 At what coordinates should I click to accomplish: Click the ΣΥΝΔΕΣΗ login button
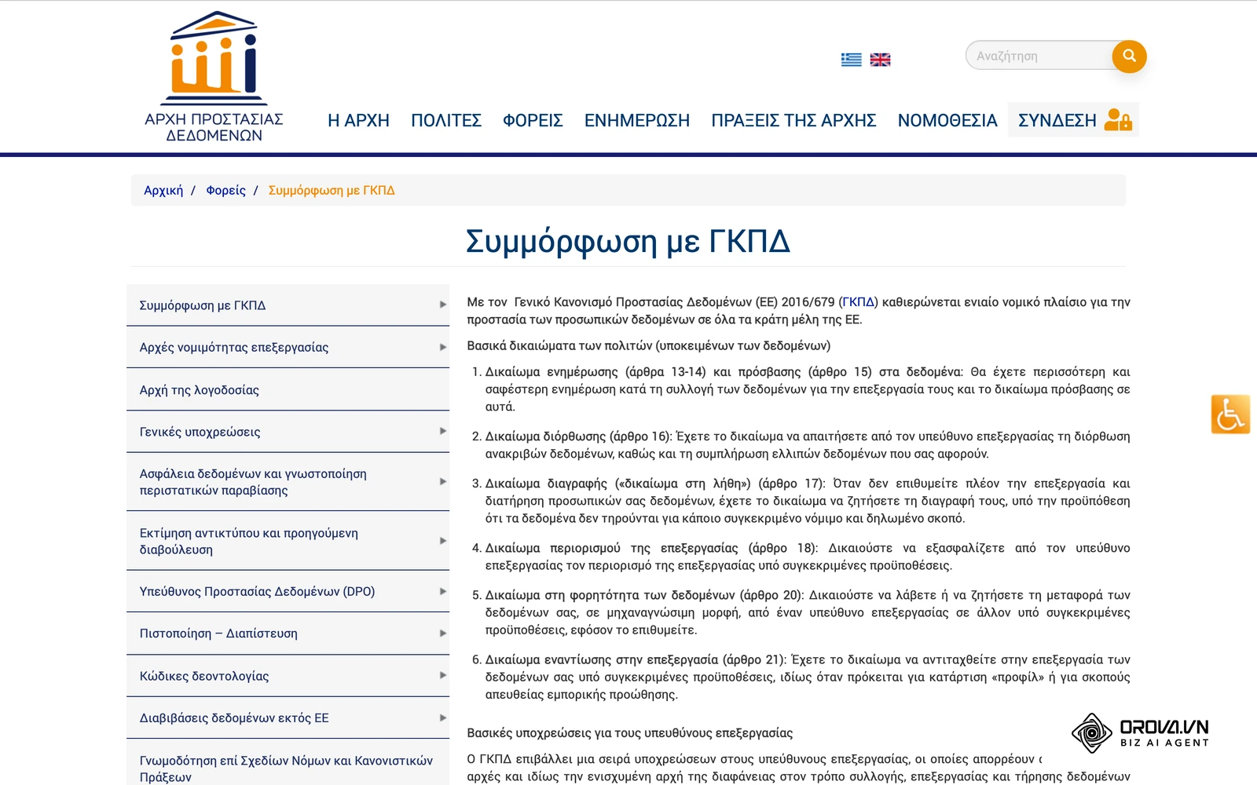click(x=1073, y=120)
